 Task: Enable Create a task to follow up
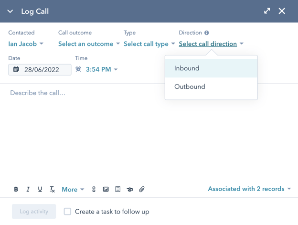(x=68, y=211)
